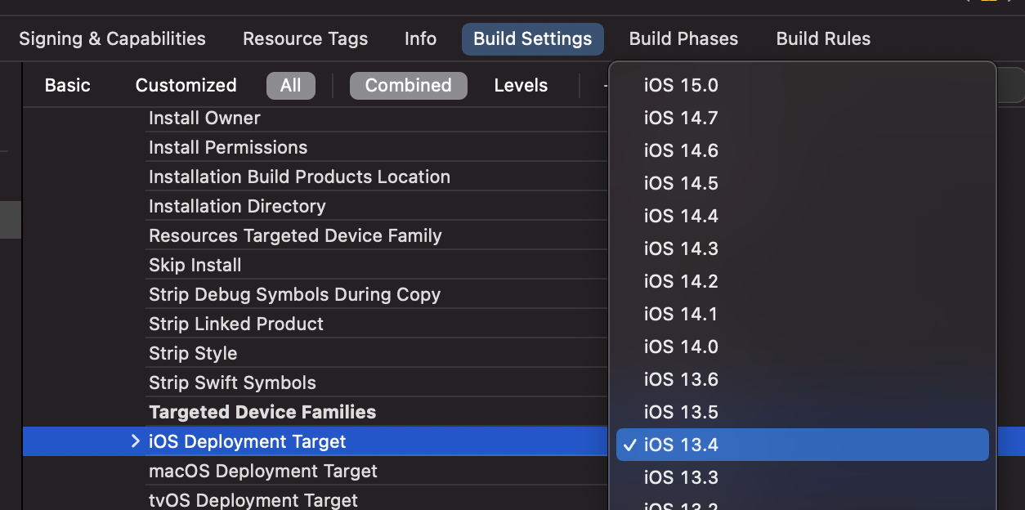This screenshot has height=510, width=1025.
Task: Pick iOS 13.3 from the dropdown
Action: (802, 477)
